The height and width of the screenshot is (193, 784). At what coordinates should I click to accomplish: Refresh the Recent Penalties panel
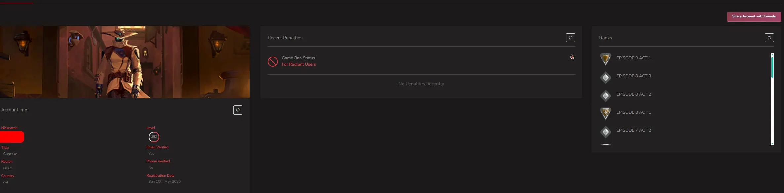click(x=570, y=38)
